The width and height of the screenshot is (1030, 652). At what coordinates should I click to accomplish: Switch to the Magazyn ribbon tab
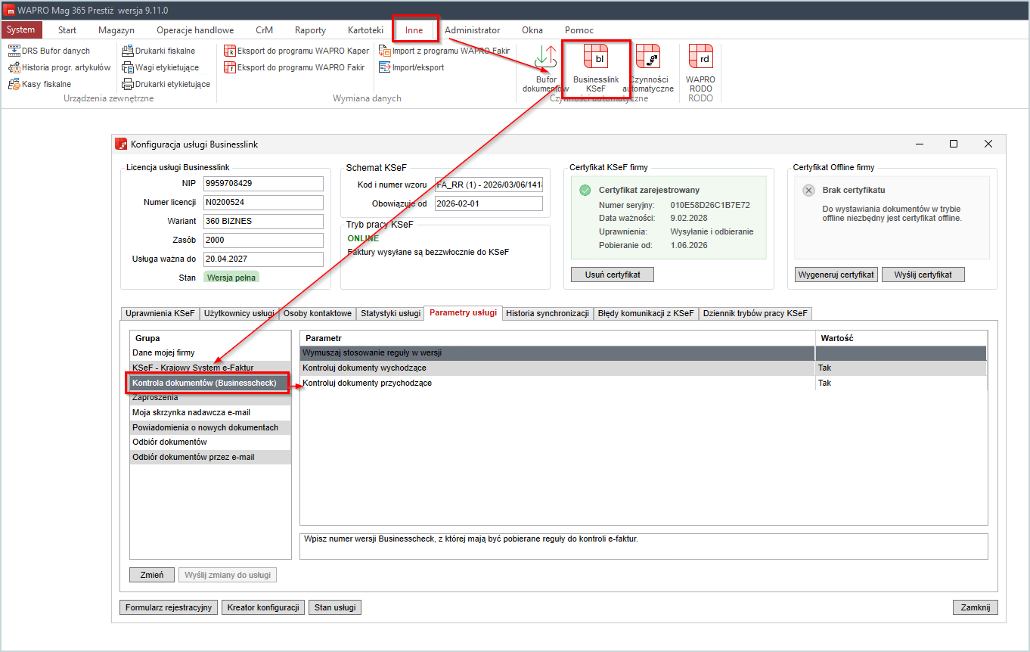(x=116, y=30)
